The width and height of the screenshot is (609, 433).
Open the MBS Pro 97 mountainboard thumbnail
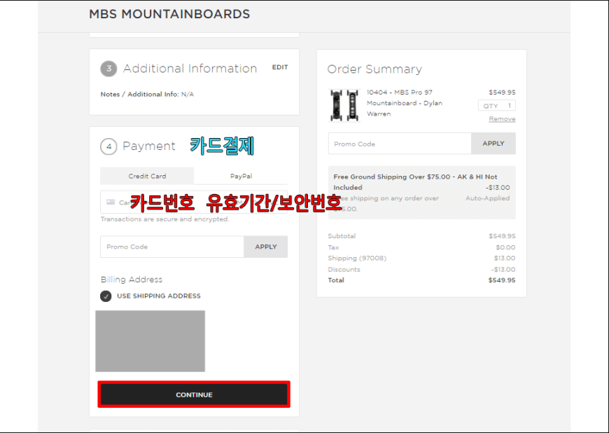tap(344, 105)
